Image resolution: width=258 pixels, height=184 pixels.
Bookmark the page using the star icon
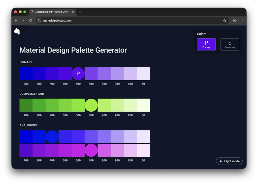(x=224, y=20)
